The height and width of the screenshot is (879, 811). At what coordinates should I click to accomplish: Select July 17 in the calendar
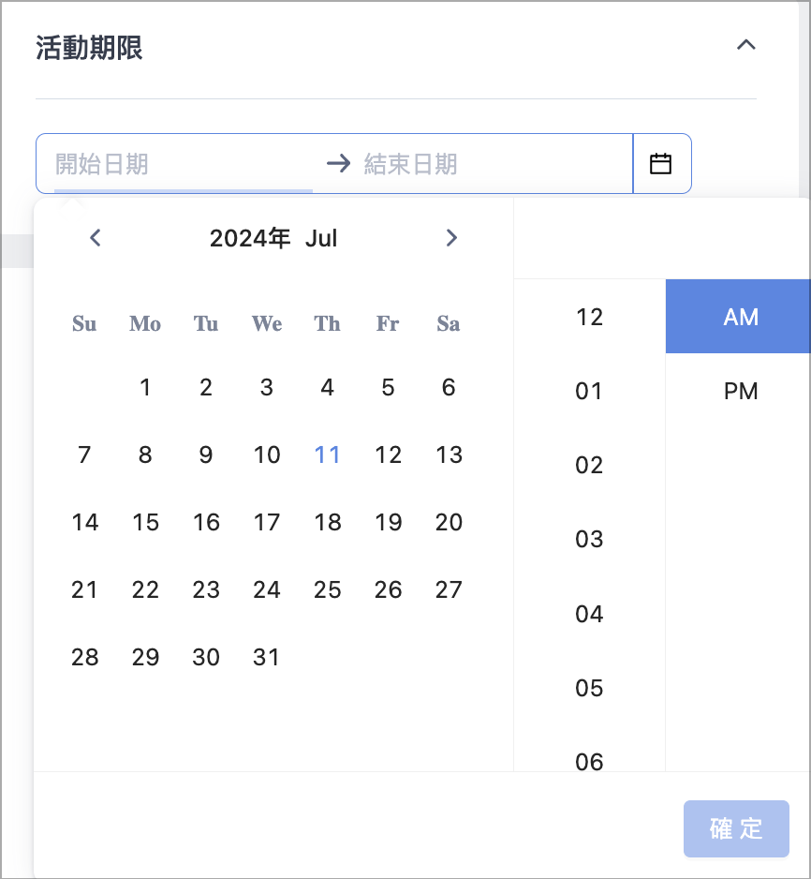[x=267, y=522]
